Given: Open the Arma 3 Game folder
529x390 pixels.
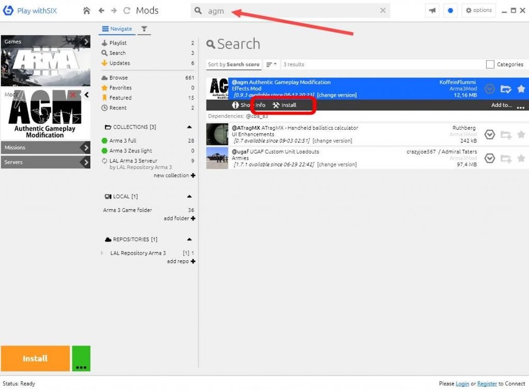Looking at the screenshot, I should (148, 210).
